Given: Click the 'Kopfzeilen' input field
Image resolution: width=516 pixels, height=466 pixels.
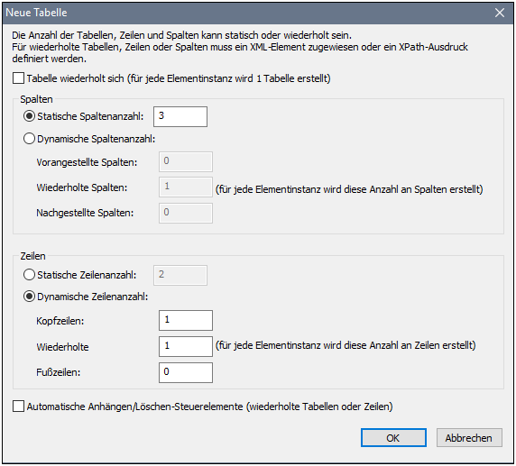Looking at the screenshot, I should [x=186, y=320].
